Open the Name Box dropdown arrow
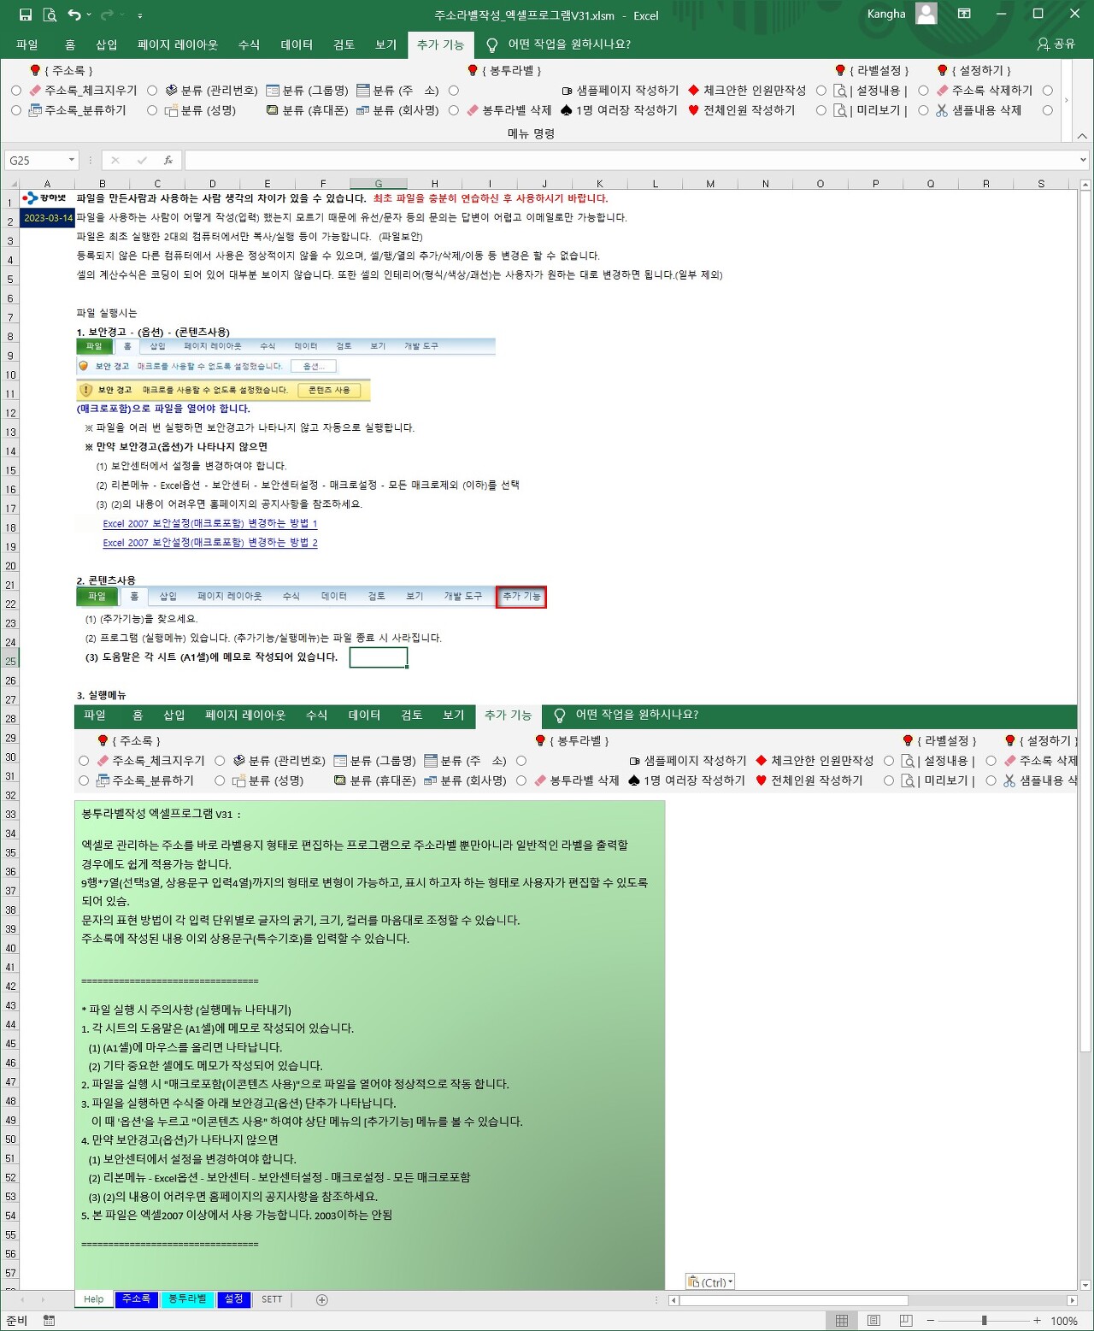This screenshot has width=1094, height=1331. pos(71,160)
